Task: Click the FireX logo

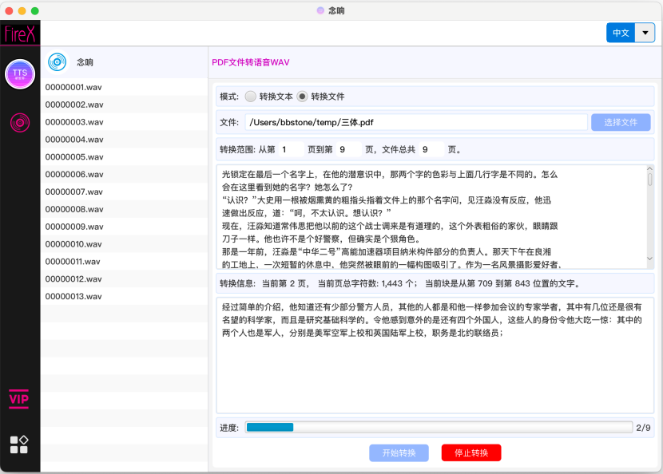Action: (x=20, y=34)
